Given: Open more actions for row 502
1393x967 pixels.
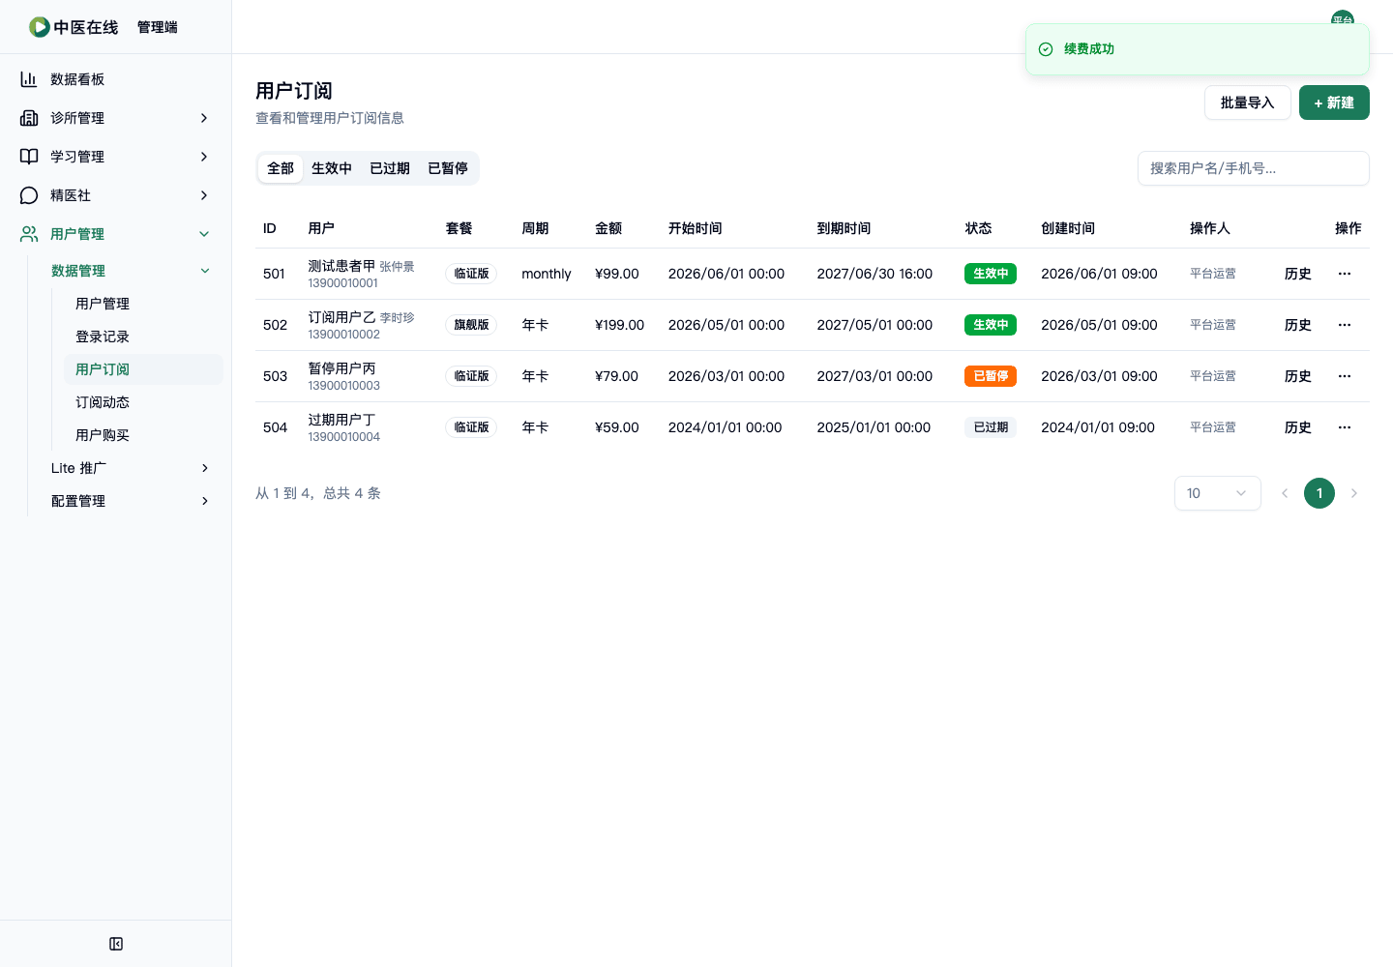Looking at the screenshot, I should click(x=1345, y=325).
